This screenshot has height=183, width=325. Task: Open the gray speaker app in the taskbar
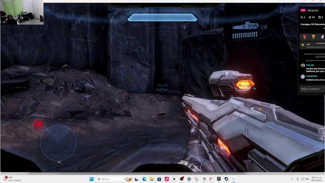204,179
